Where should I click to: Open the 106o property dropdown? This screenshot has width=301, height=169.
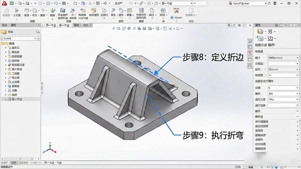pos(283,99)
